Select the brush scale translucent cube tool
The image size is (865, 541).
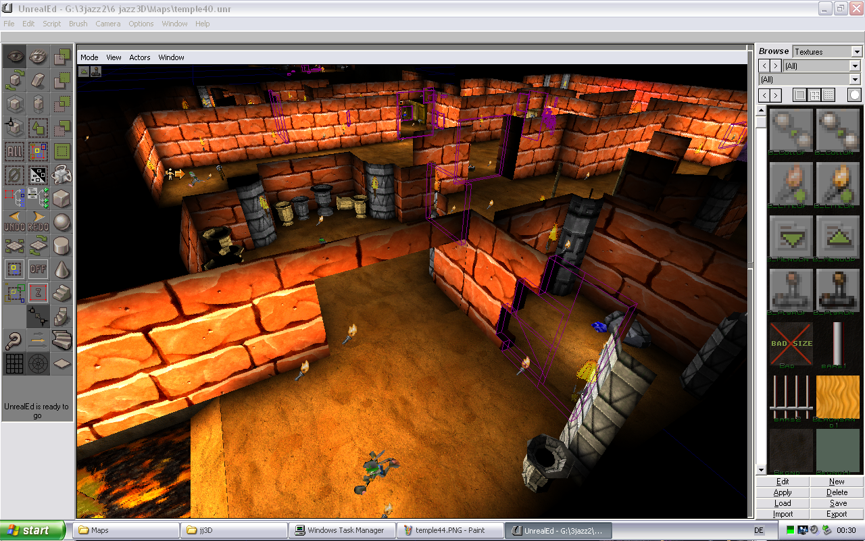click(14, 104)
